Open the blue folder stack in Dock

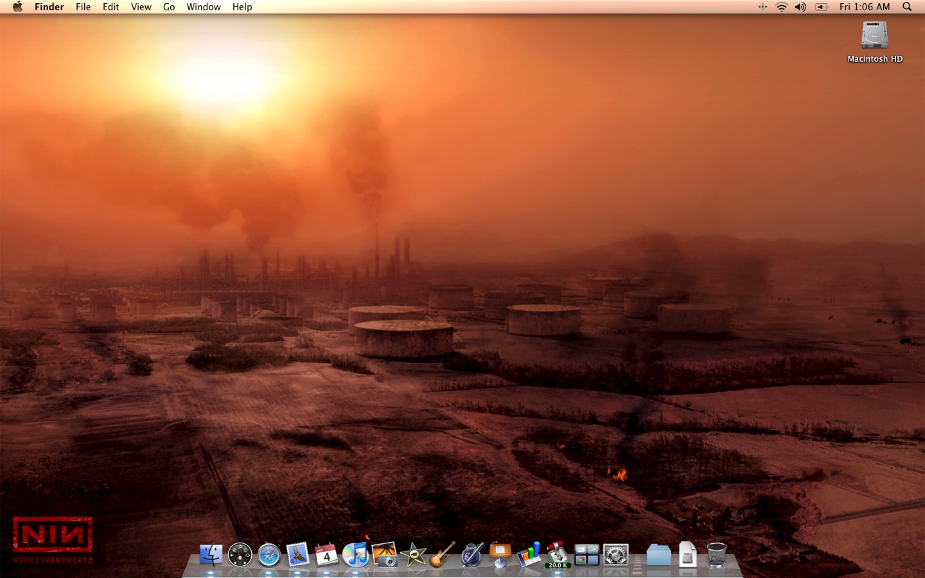coord(658,554)
